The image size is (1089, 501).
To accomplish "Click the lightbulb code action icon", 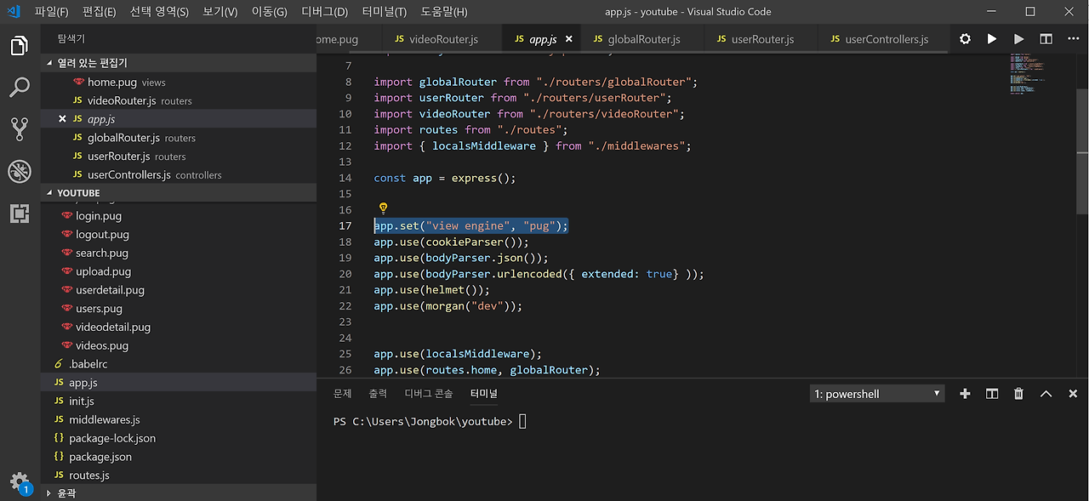I will pyautogui.click(x=383, y=208).
